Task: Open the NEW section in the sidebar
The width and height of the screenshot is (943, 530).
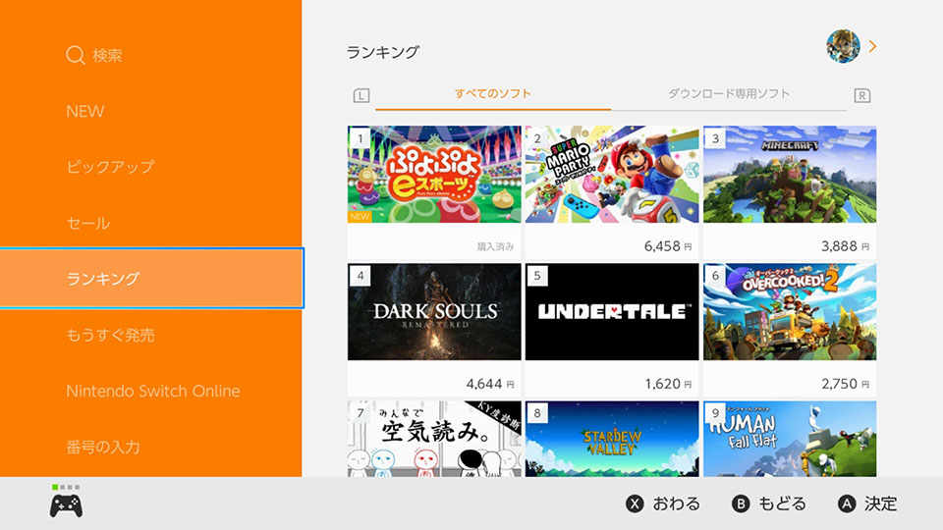Action: (x=85, y=111)
